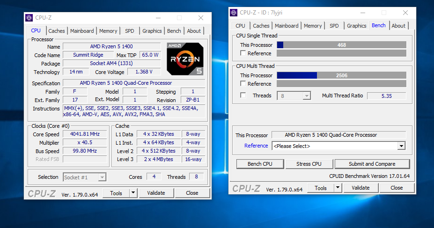This screenshot has height=228, width=434.
Task: Select the CPU tab in left CPU-Z window
Action: pos(36,30)
